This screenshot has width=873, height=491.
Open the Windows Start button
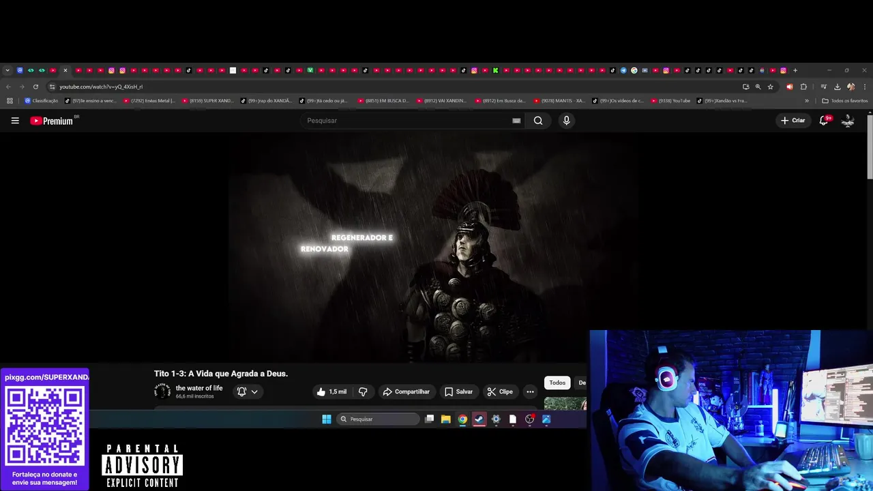click(327, 419)
